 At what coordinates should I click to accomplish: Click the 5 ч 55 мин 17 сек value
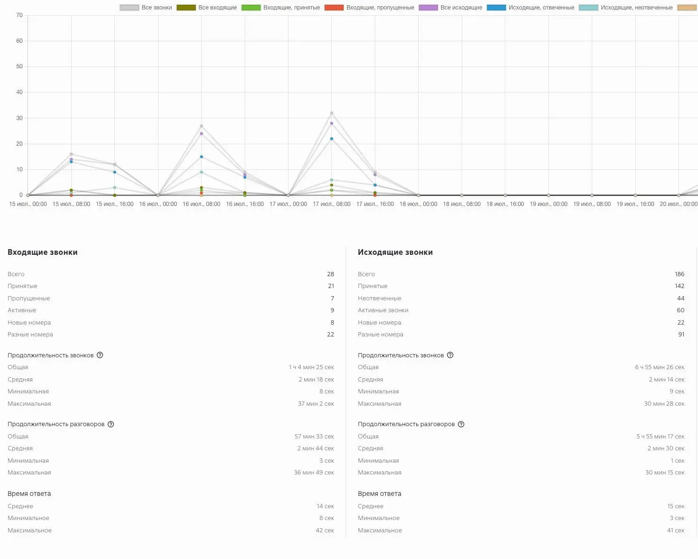coord(660,437)
